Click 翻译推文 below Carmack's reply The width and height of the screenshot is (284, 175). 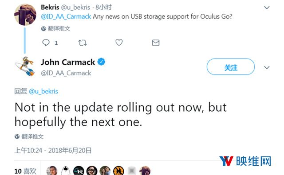[x=32, y=136]
